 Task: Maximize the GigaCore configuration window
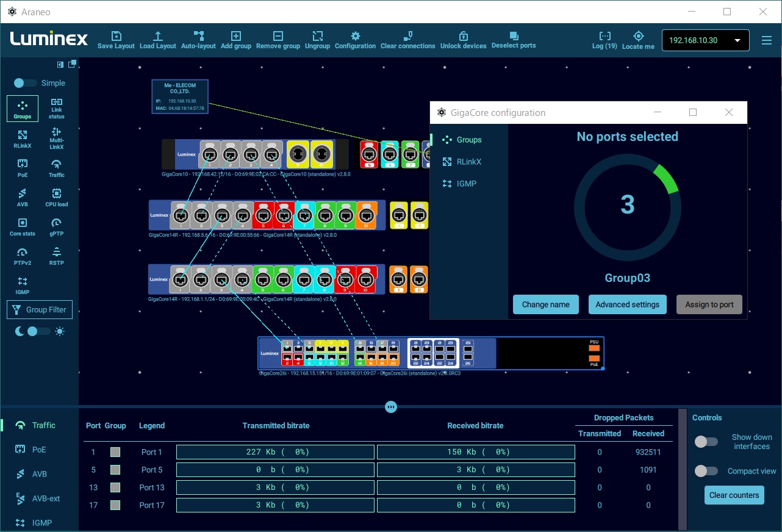(x=693, y=112)
